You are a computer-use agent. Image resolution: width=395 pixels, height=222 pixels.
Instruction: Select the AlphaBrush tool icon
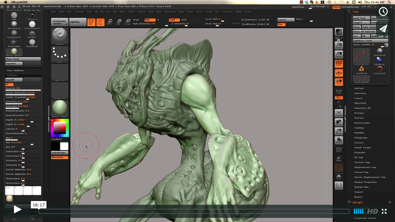click(x=379, y=61)
